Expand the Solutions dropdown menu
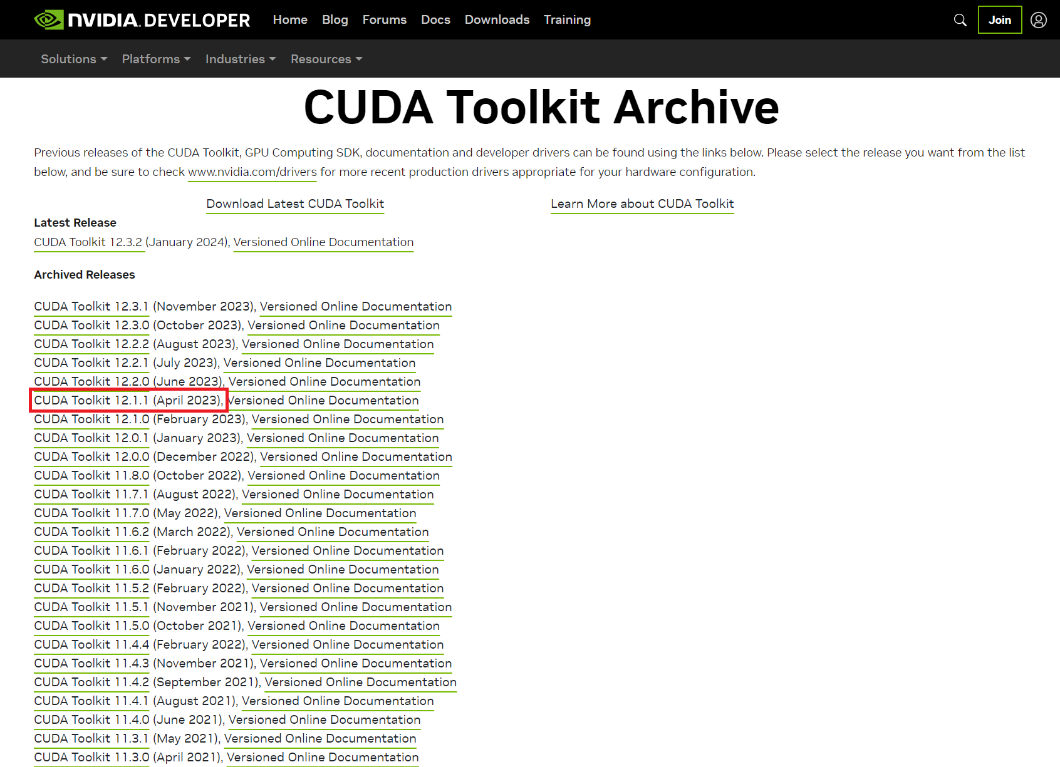Viewport: 1060px width, 767px height. [74, 59]
